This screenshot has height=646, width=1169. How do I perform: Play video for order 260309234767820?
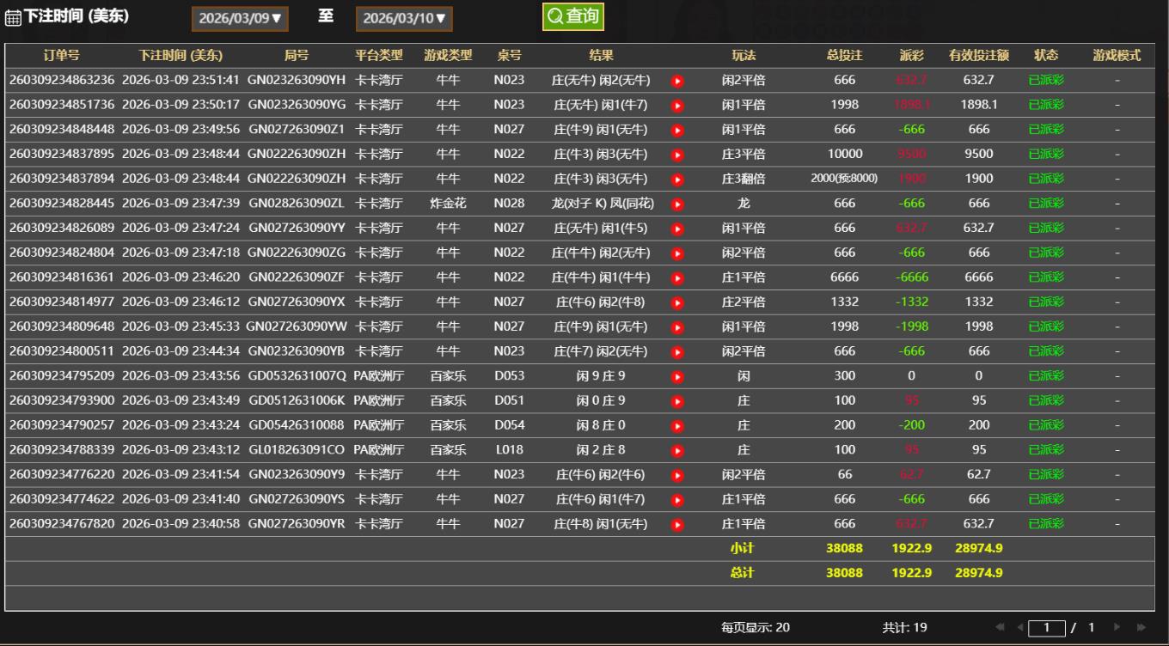[x=677, y=524]
